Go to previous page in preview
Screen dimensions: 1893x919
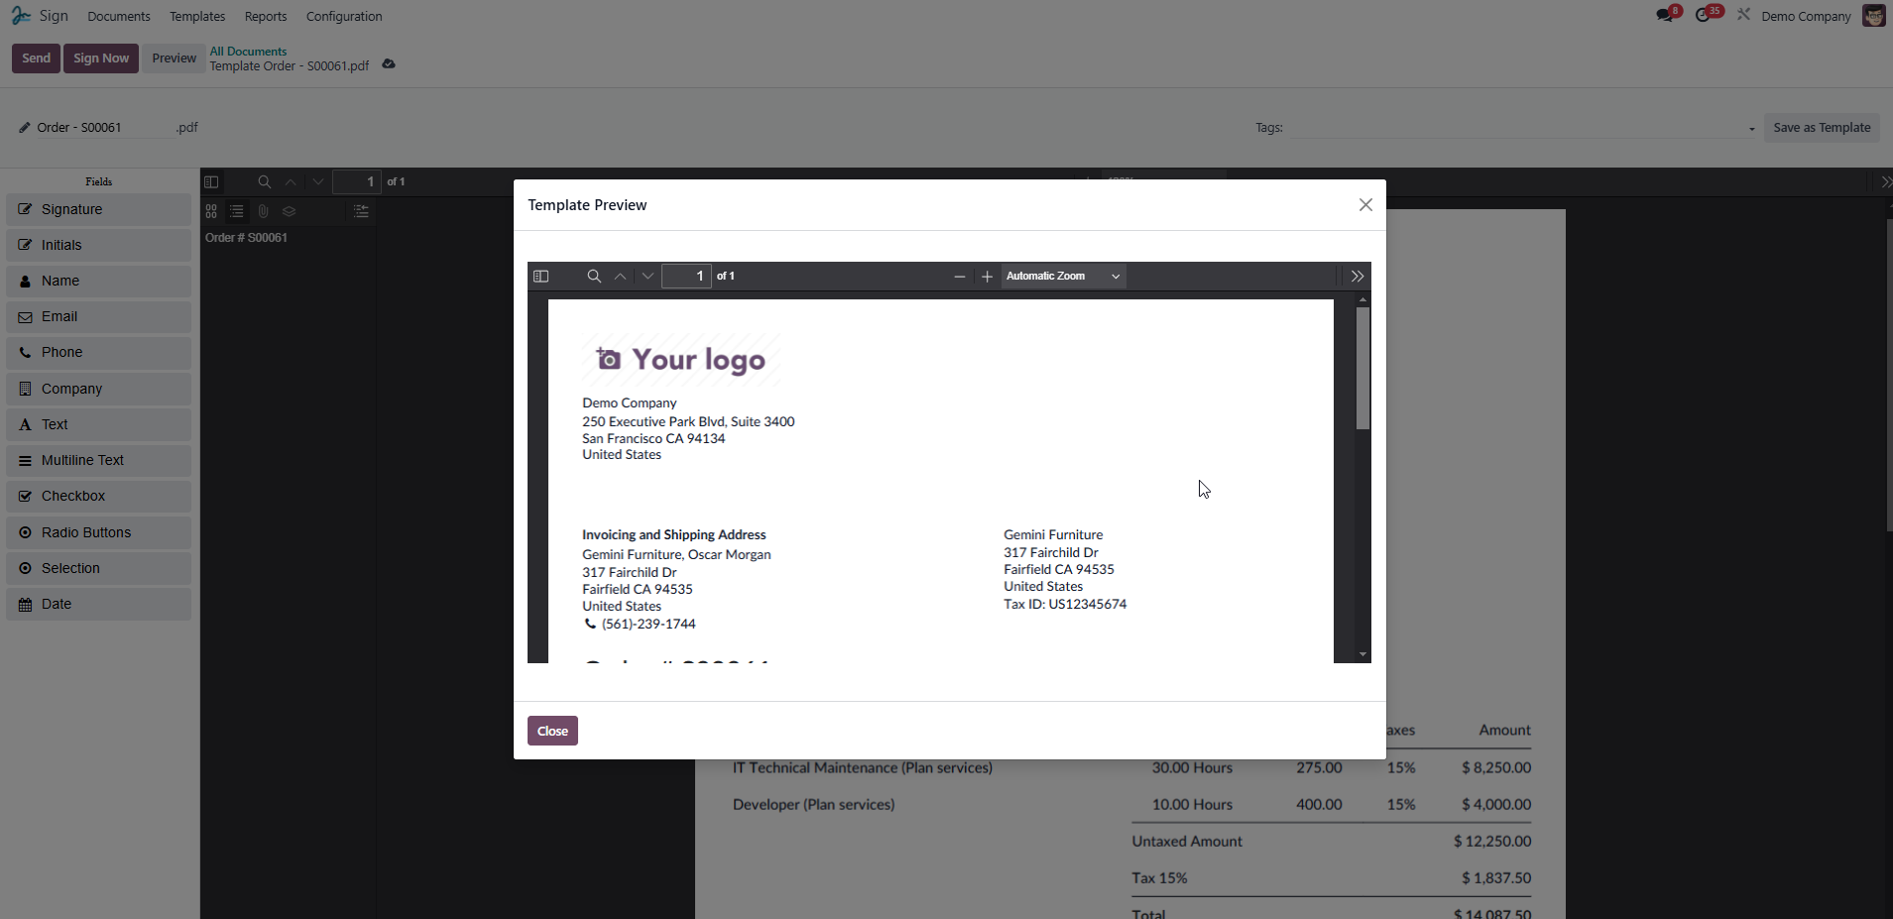[x=621, y=277]
